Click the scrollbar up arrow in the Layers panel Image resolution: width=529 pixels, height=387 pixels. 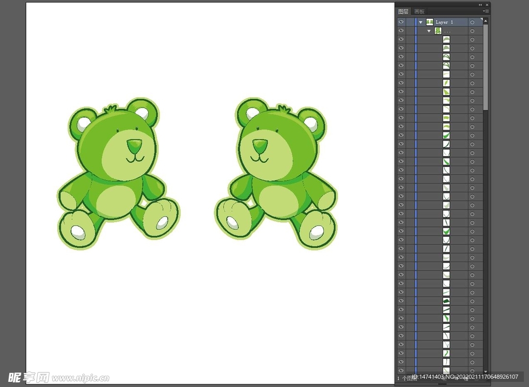[x=486, y=21]
